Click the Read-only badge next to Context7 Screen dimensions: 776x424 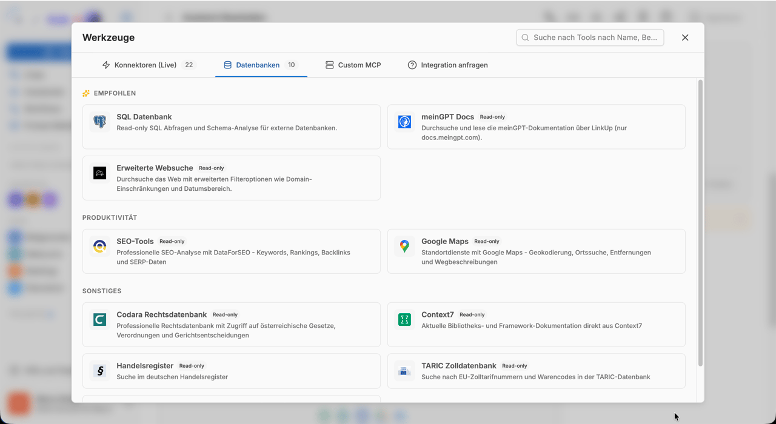[x=472, y=315]
